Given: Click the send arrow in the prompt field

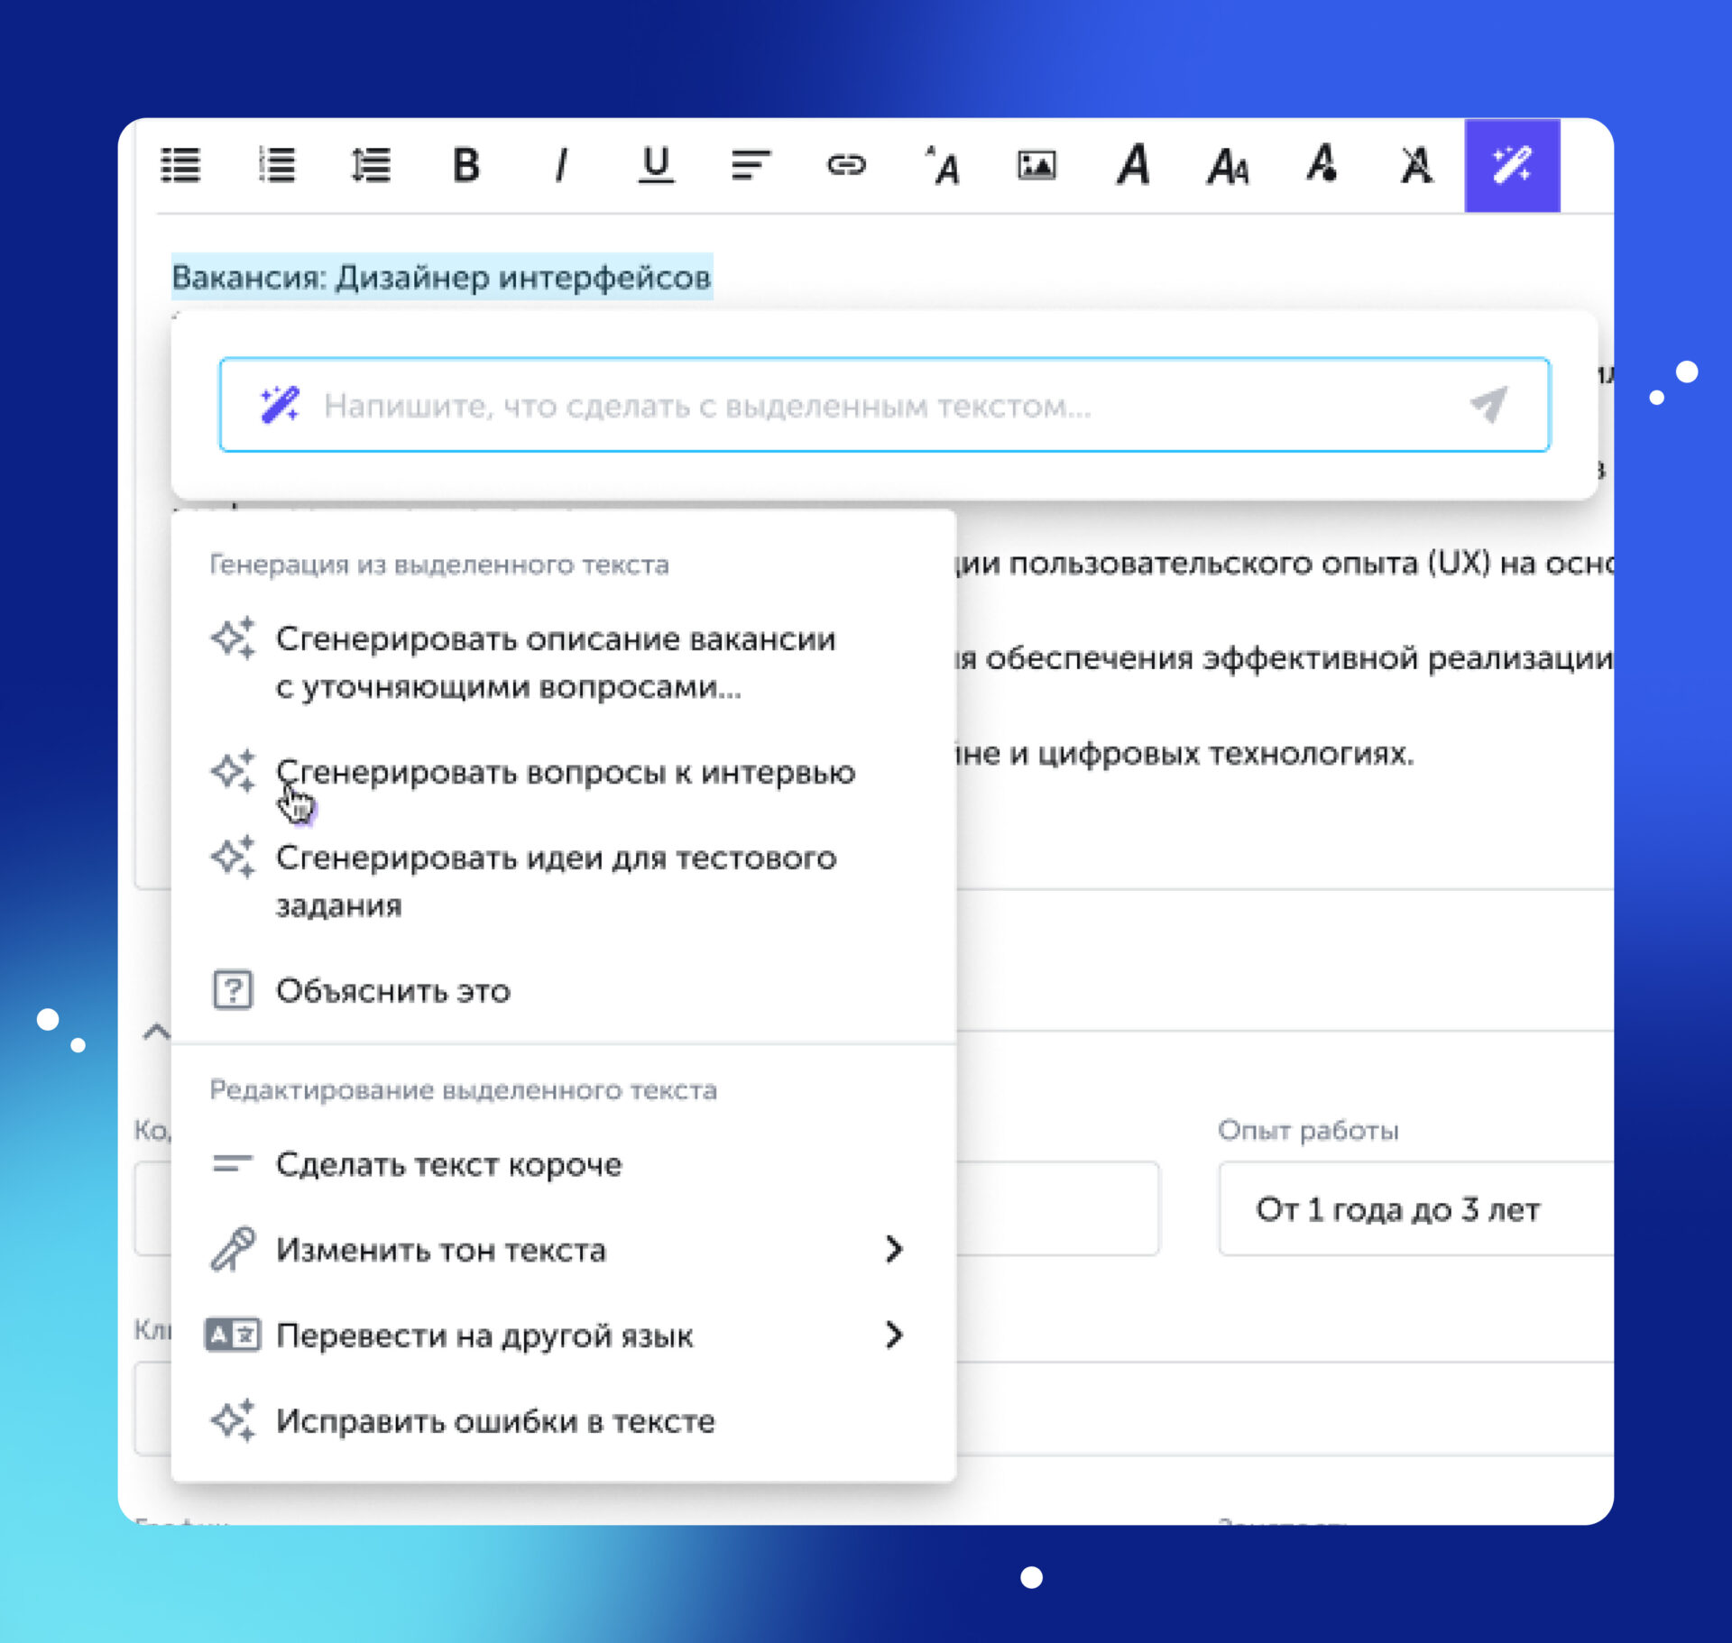Looking at the screenshot, I should (x=1488, y=405).
